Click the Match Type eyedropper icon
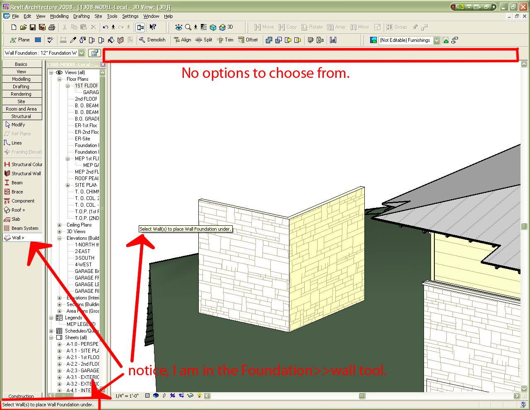The width and height of the screenshot is (530, 410). click(x=73, y=40)
